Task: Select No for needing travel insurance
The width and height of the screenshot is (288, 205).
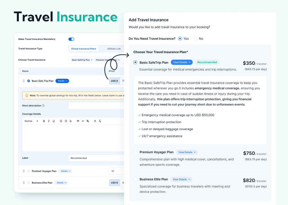Action: coord(195,38)
